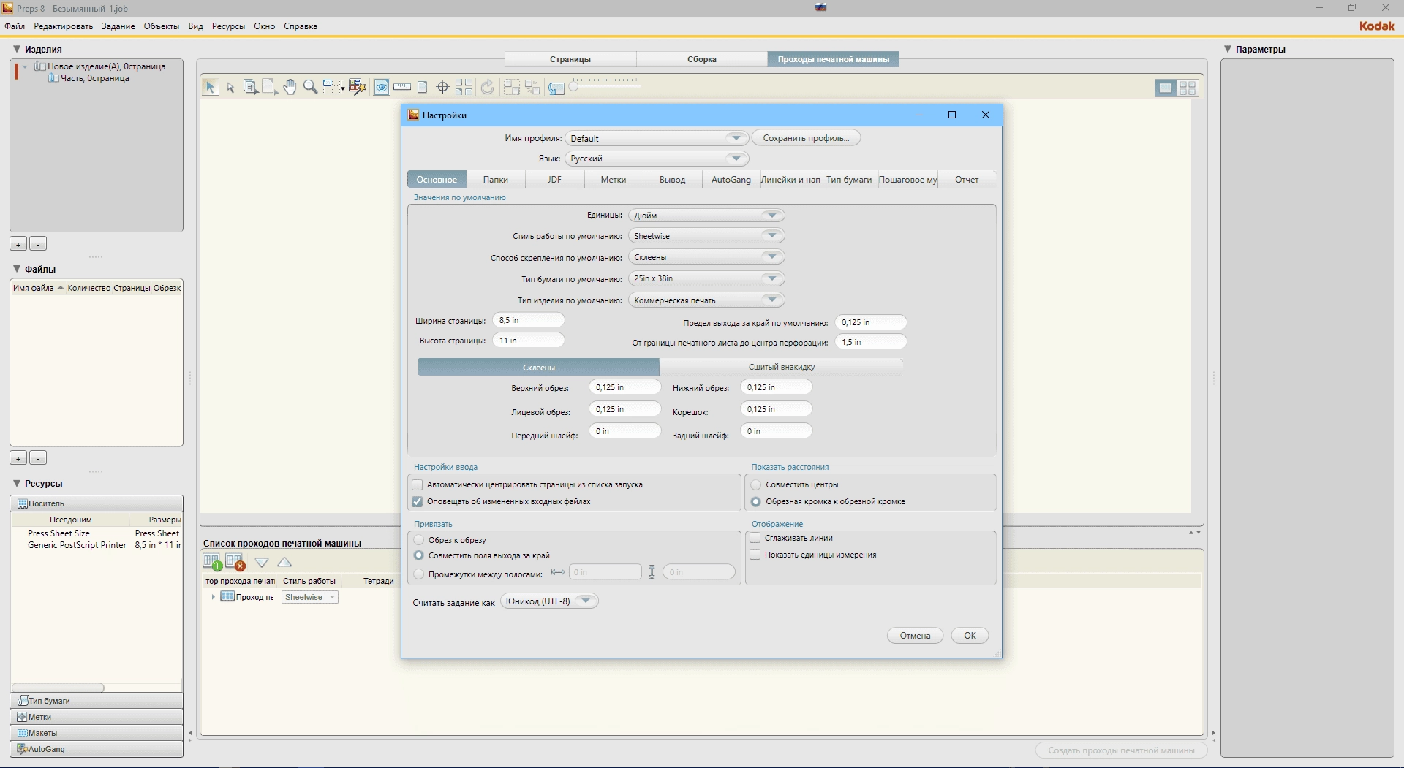The height and width of the screenshot is (768, 1404).
Task: Enable 'Сглаживать линии' checkbox
Action: [x=755, y=538]
